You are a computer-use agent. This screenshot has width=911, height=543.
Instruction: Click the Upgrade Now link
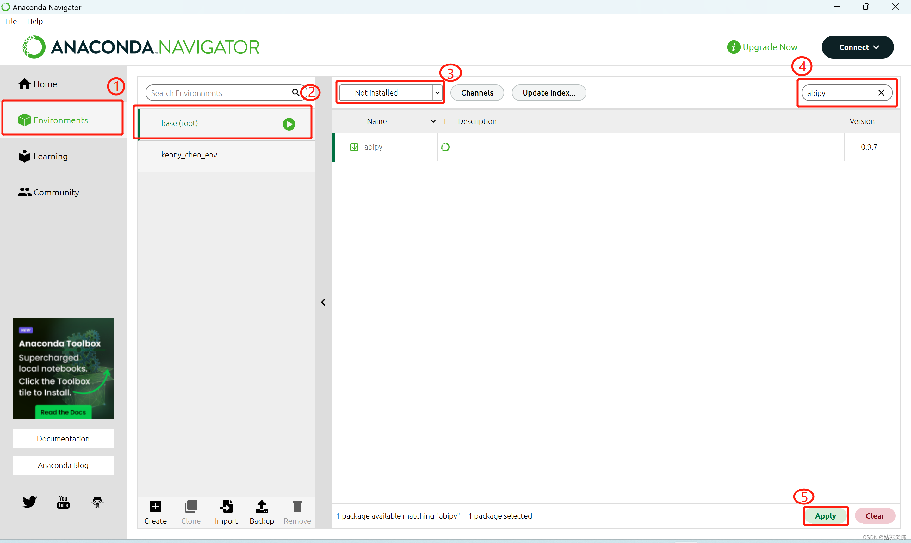770,47
